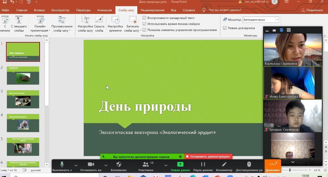Viewport: 328px width, 177px height.
Task: Switch to the Рецензирование tab
Action: pyautogui.click(x=152, y=10)
